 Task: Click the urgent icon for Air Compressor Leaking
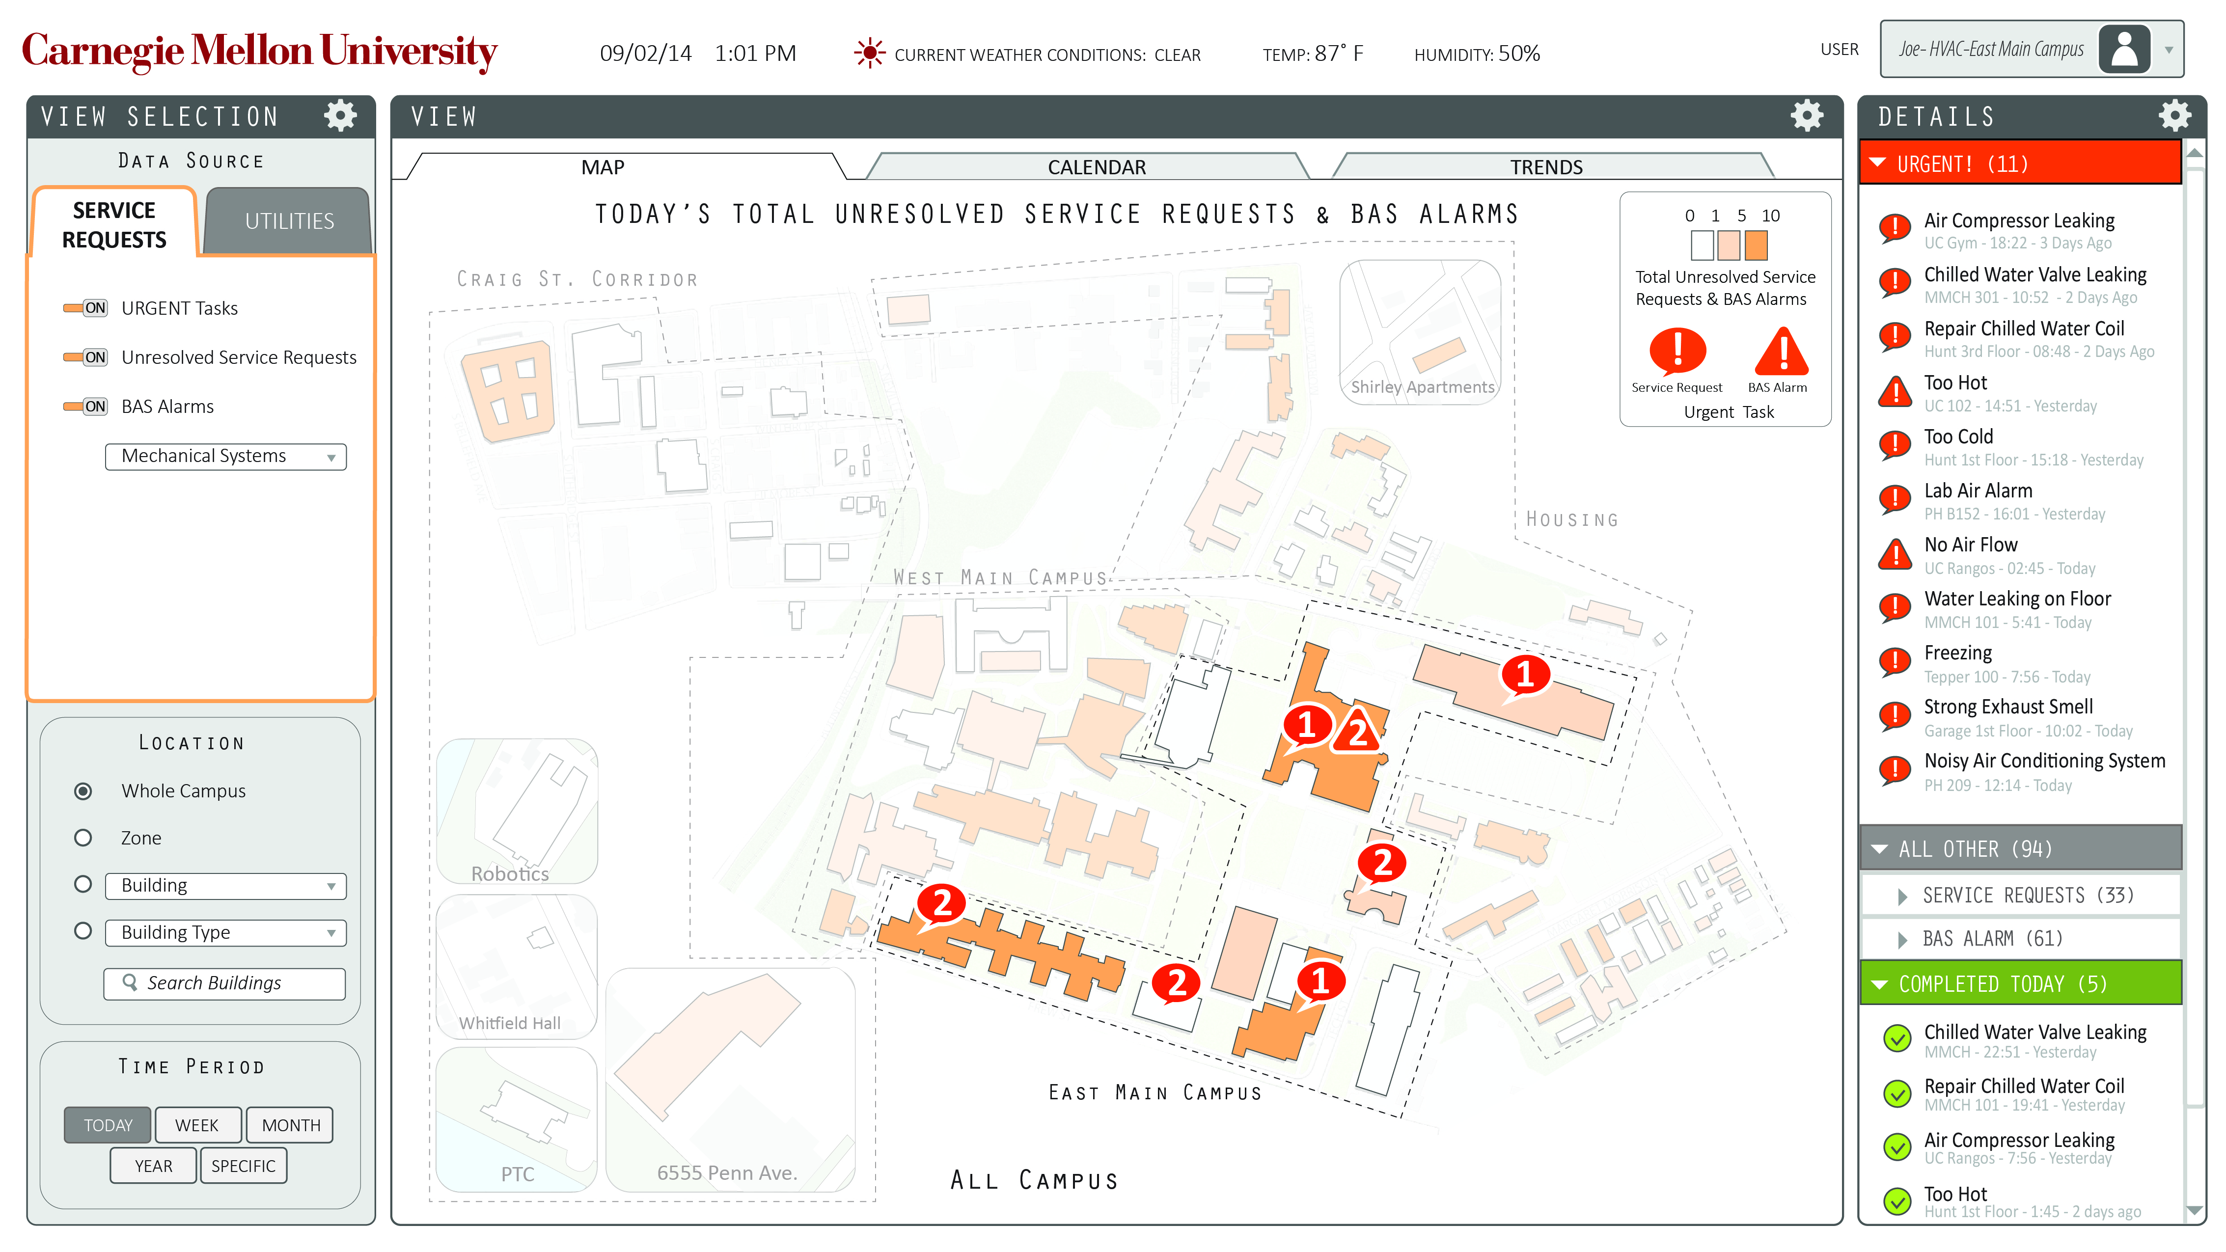[x=1895, y=229]
